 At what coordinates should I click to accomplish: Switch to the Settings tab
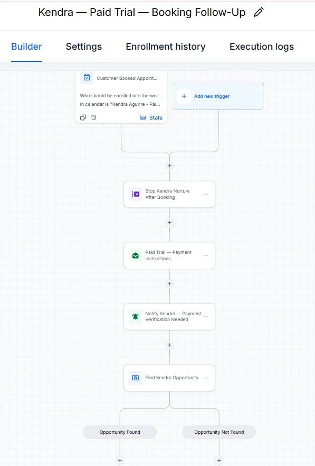coord(84,47)
